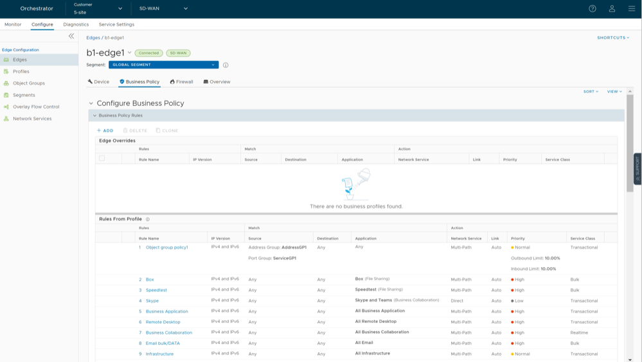The image size is (642, 362).
Task: Open the Diagnostics menu tab
Action: [x=76, y=24]
